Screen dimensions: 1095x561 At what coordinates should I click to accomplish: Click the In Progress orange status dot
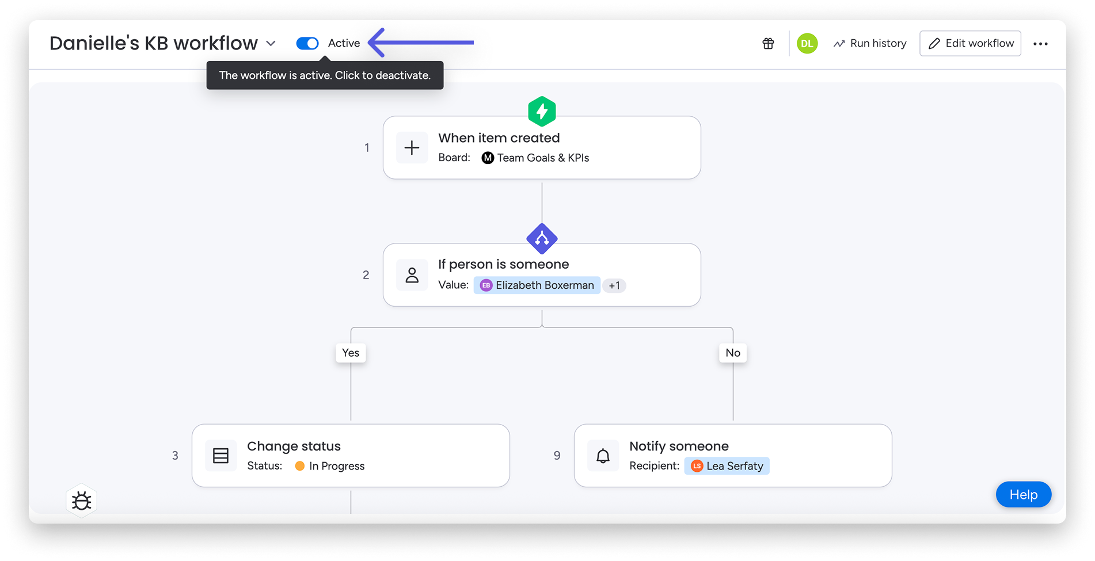coord(299,466)
